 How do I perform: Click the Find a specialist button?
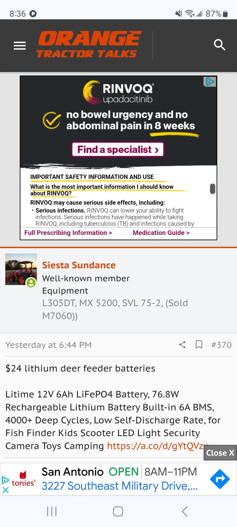(118, 150)
